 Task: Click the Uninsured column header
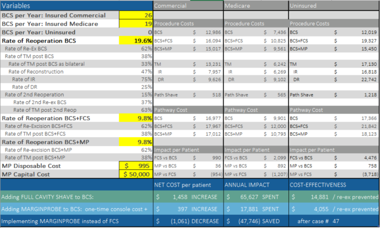point(334,6)
